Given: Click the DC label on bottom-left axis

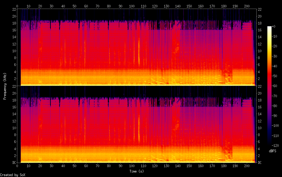Looking at the screenshot, I should [14, 163].
